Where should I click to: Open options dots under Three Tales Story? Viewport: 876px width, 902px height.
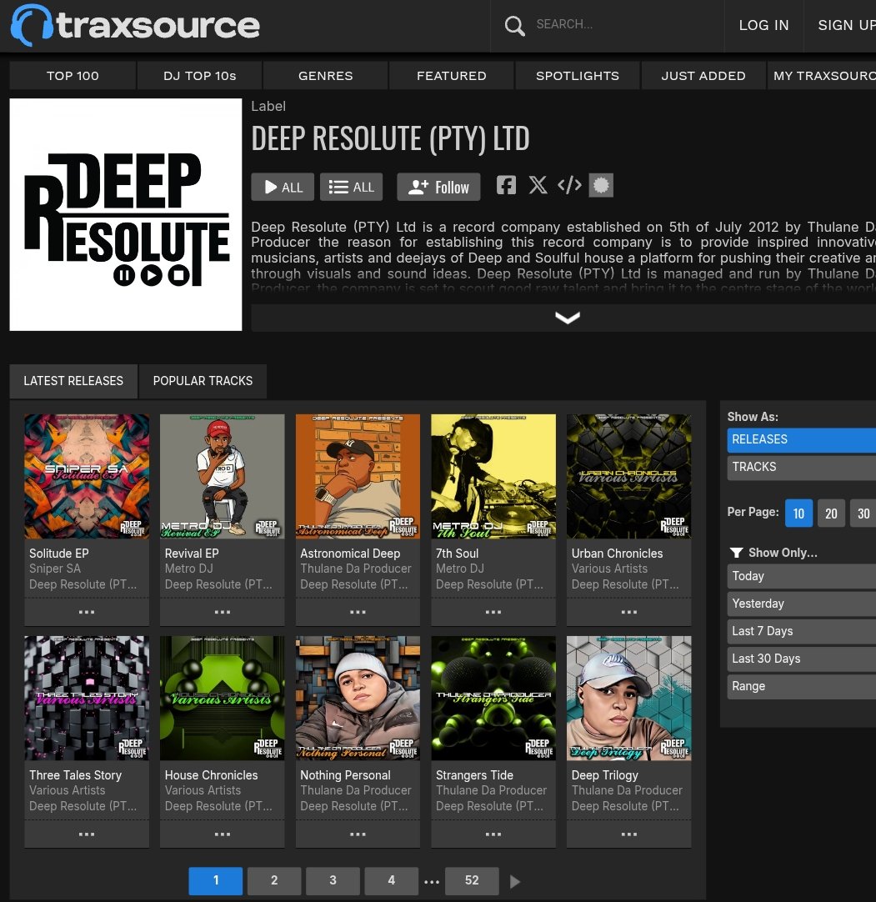pyautogui.click(x=87, y=834)
